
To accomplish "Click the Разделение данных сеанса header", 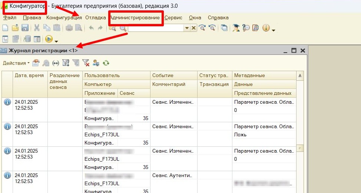I will [65, 84].
